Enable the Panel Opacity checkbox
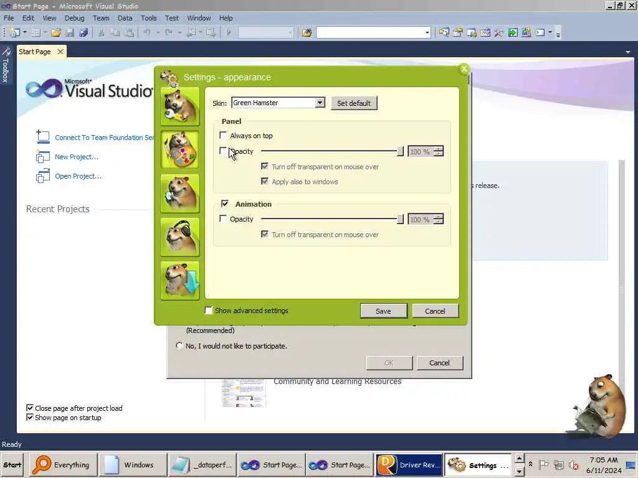 tap(223, 151)
